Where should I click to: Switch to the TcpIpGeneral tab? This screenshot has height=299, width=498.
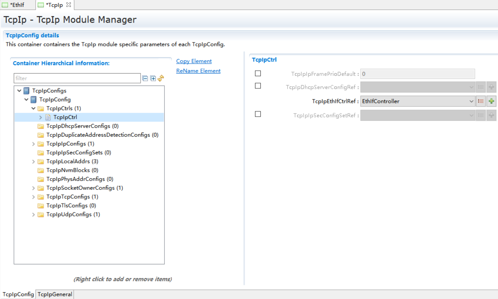point(55,294)
